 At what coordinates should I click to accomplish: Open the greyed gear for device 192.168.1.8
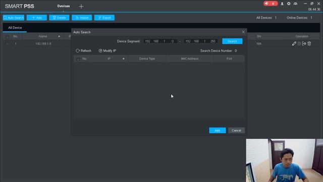point(299,43)
